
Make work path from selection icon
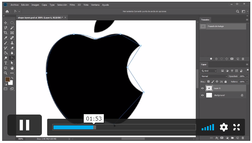pos(227,59)
